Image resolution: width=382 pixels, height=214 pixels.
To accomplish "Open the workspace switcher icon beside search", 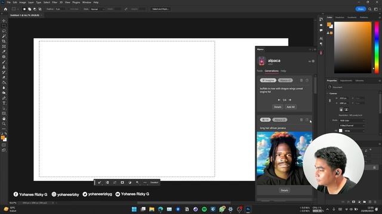I will (x=376, y=9).
